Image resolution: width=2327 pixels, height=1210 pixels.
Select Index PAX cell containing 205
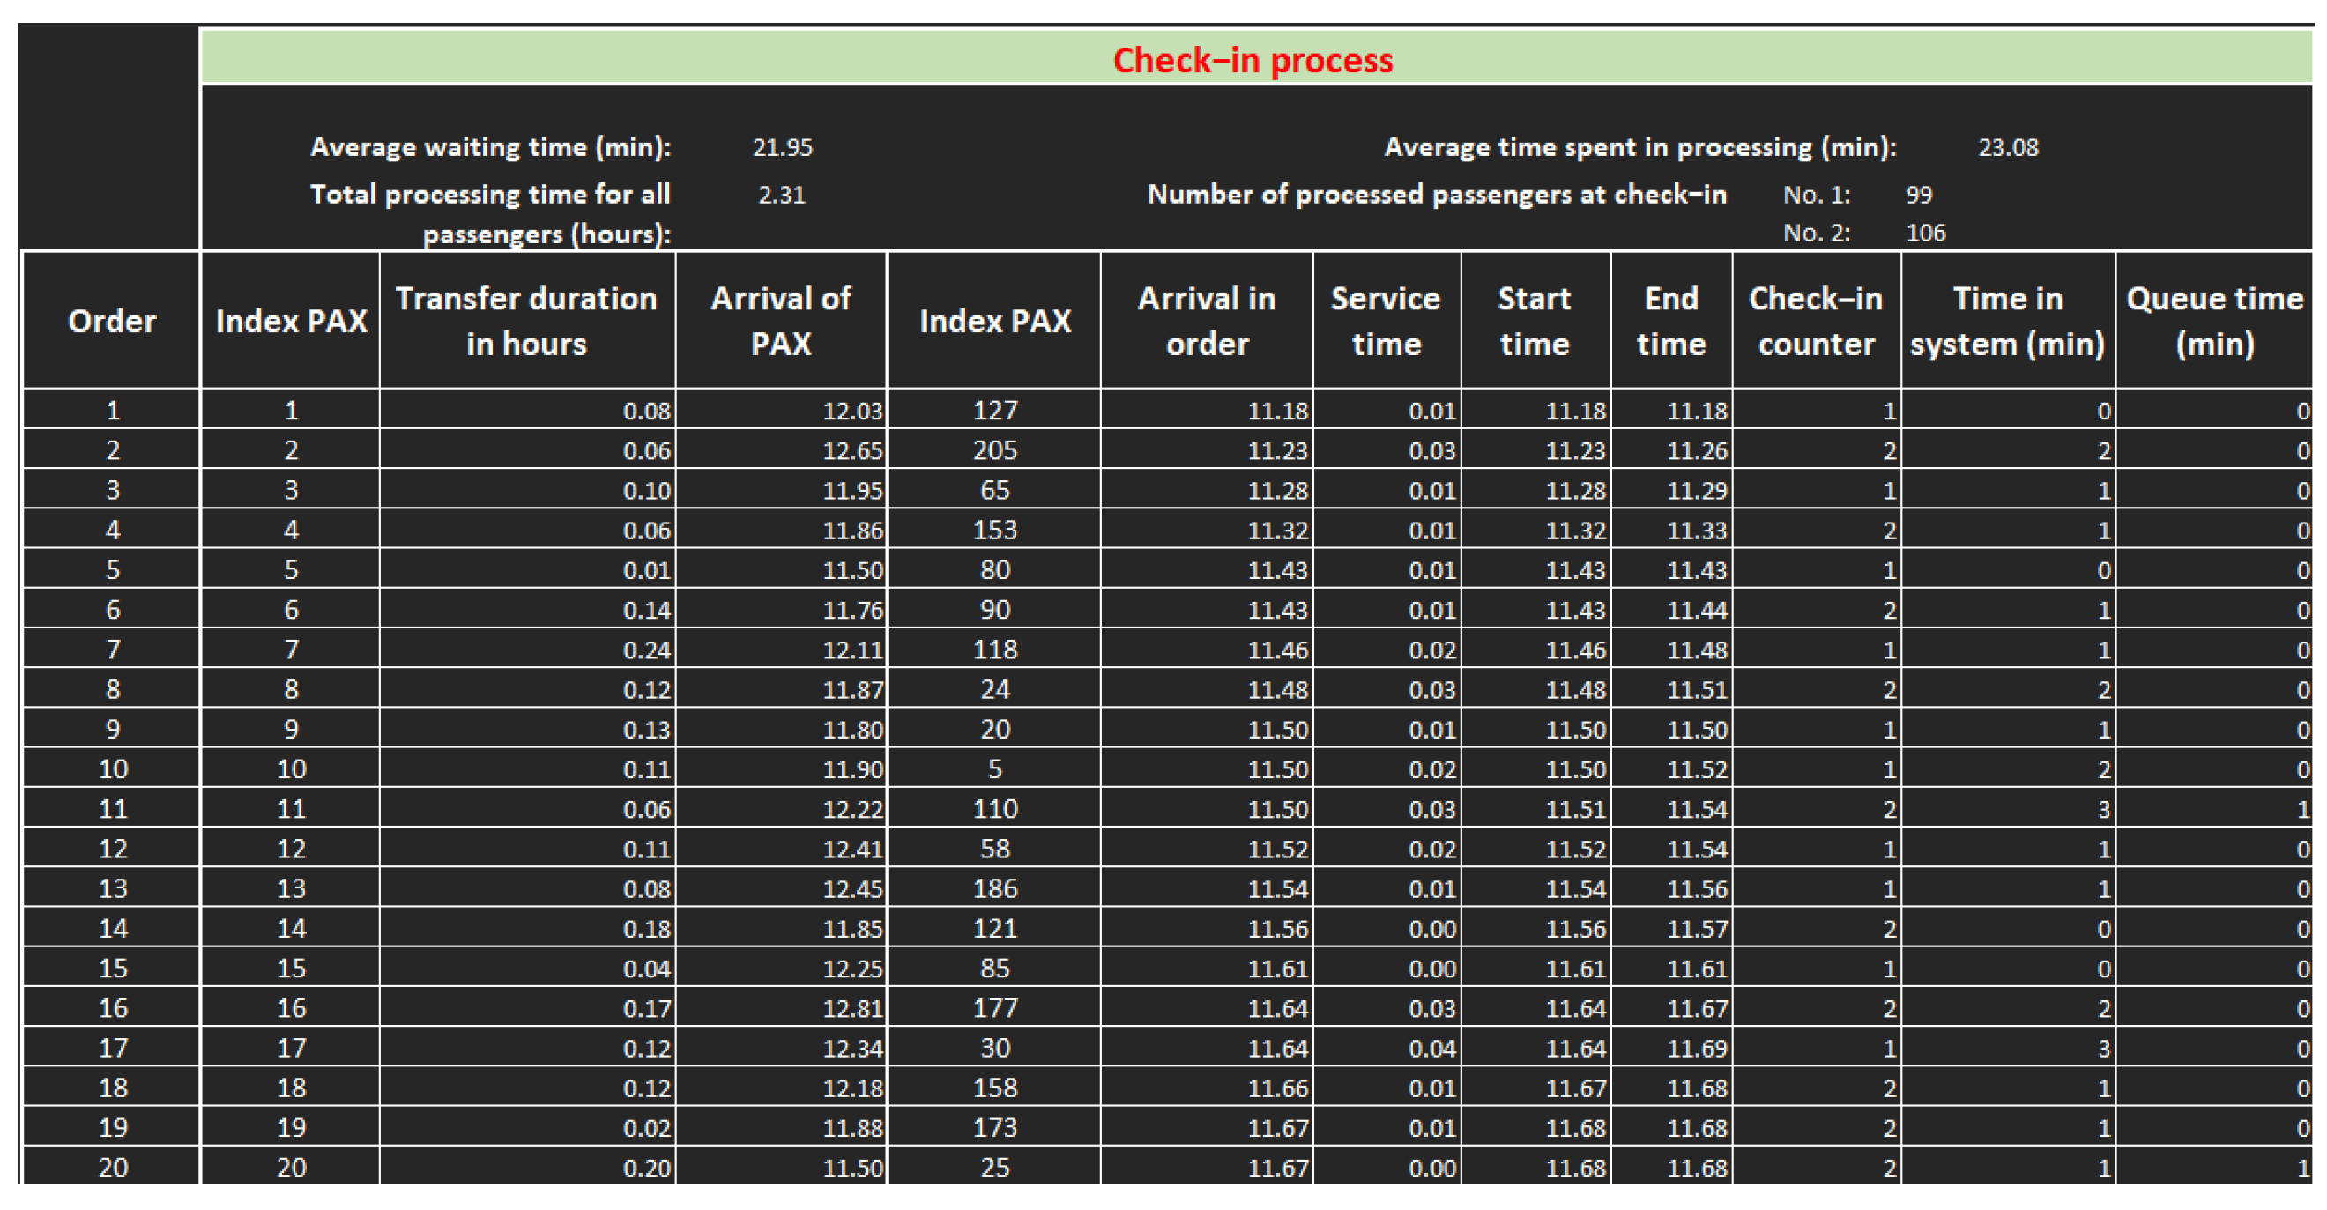click(x=994, y=450)
